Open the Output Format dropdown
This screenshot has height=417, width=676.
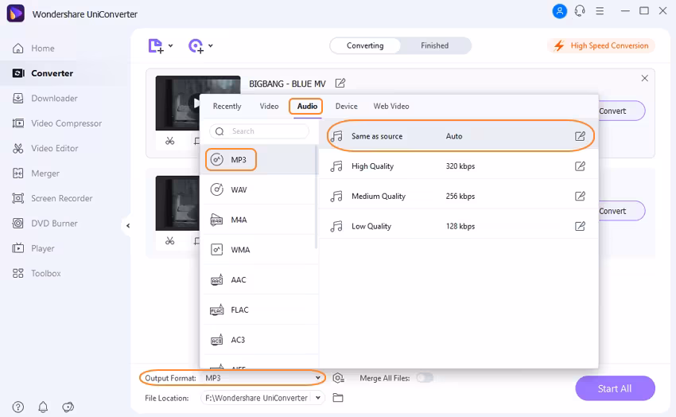pos(263,378)
